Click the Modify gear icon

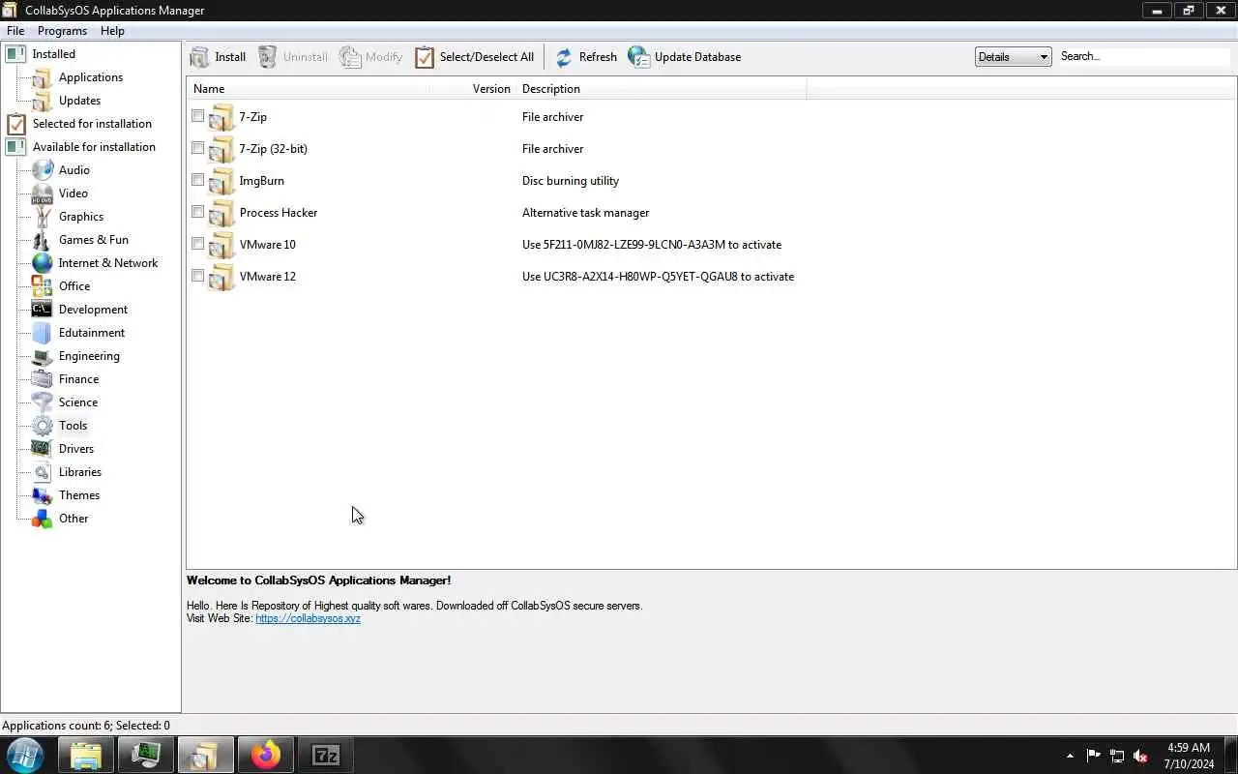click(349, 57)
